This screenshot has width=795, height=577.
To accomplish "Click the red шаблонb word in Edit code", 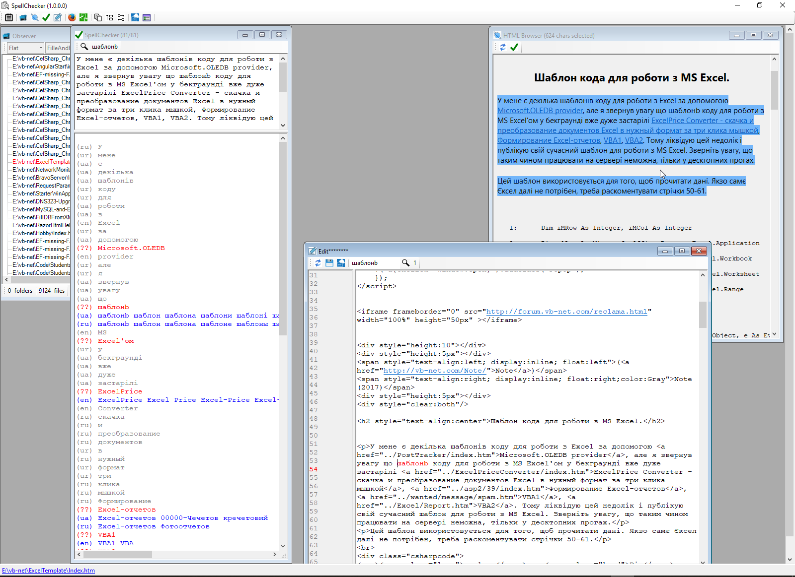I will 412,463.
